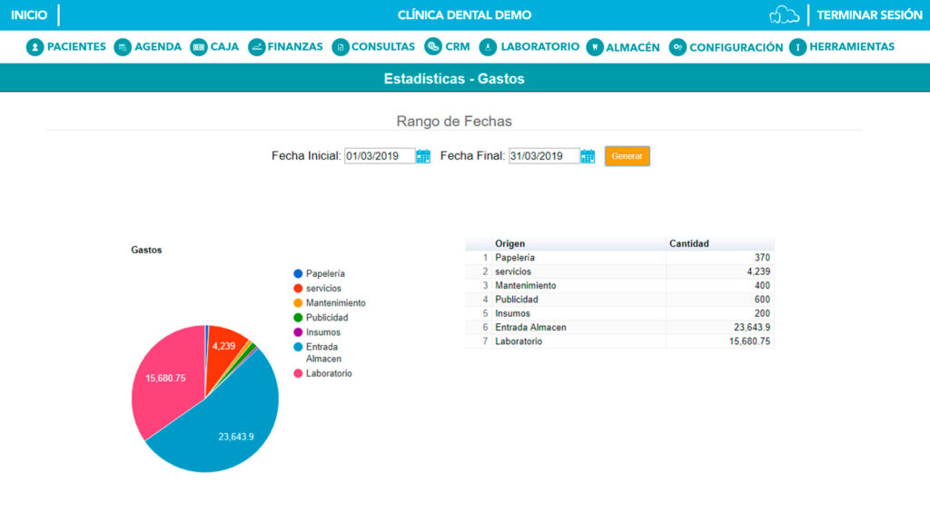930x523 pixels.
Task: Open calendar picker for Fecha Inicial
Action: (x=423, y=156)
